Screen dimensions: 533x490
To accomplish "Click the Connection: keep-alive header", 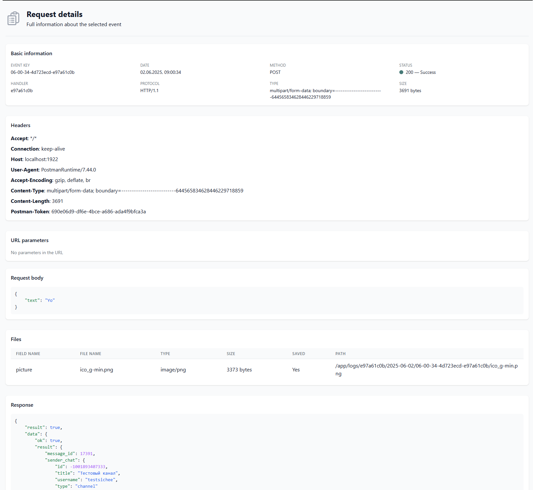I will [38, 149].
